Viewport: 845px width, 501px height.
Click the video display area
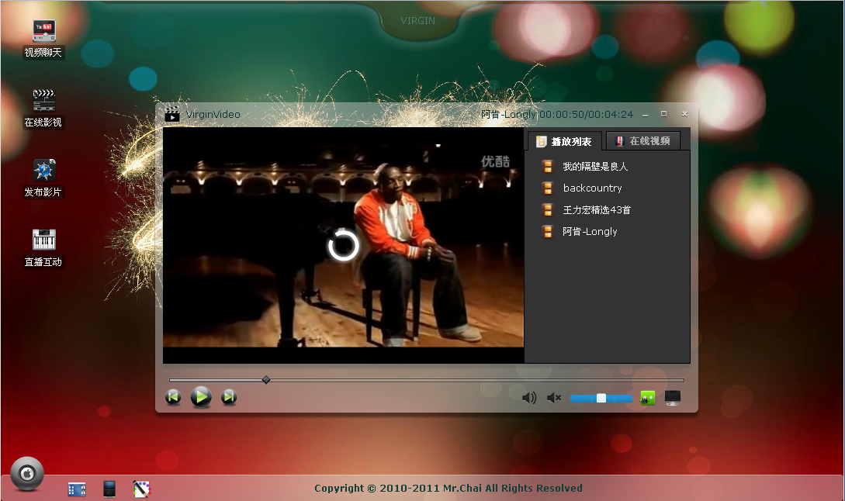coord(343,245)
